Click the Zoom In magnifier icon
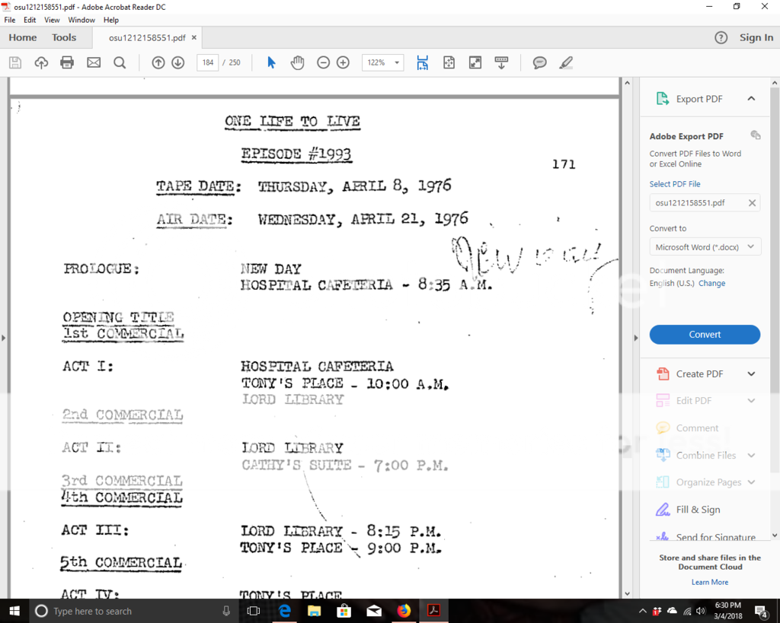780x623 pixels. point(341,62)
